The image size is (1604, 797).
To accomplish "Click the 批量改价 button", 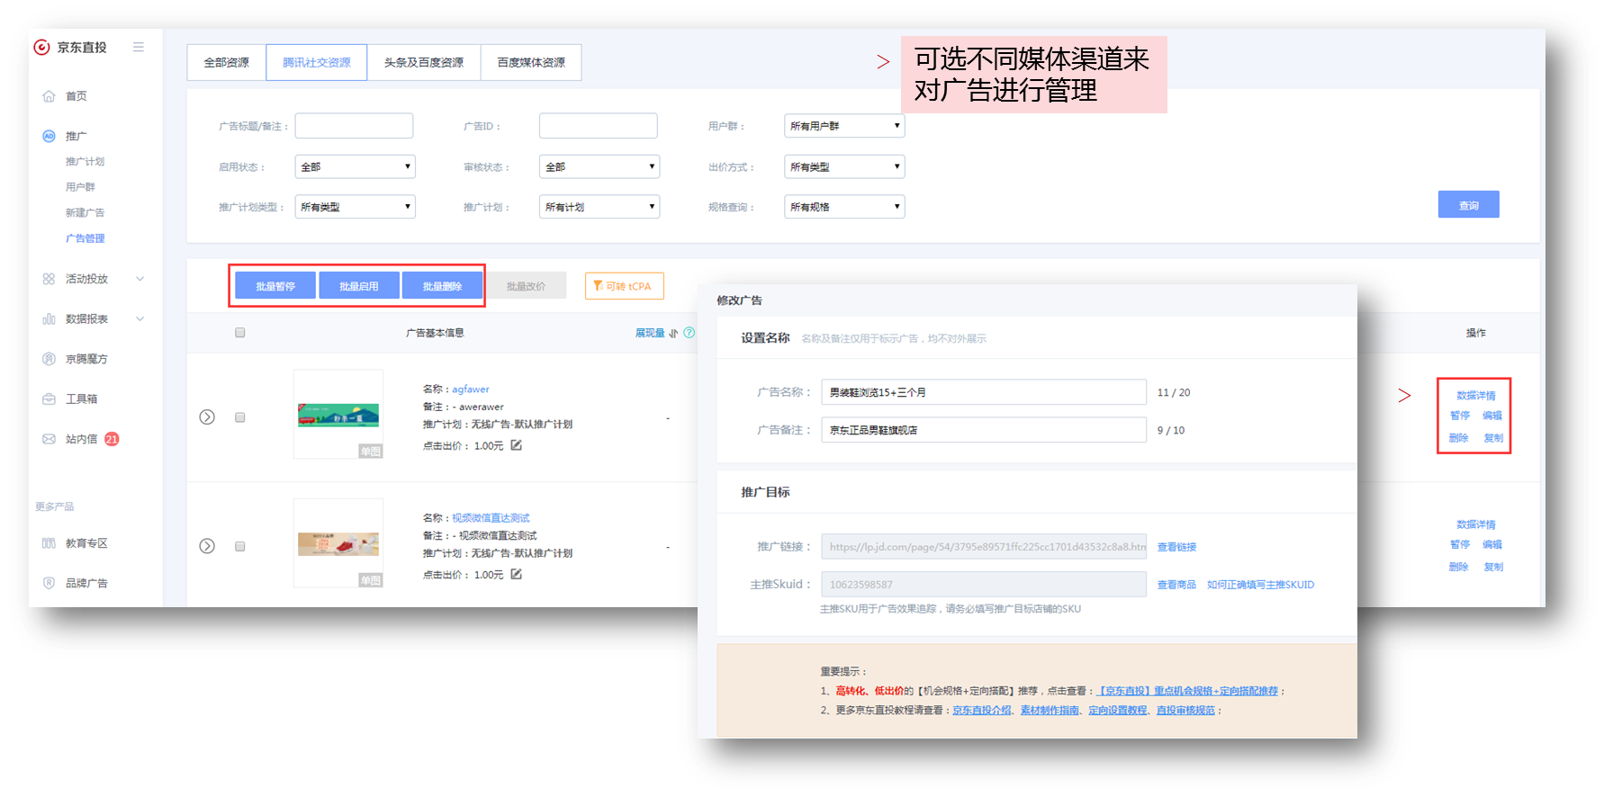I will click(x=527, y=286).
